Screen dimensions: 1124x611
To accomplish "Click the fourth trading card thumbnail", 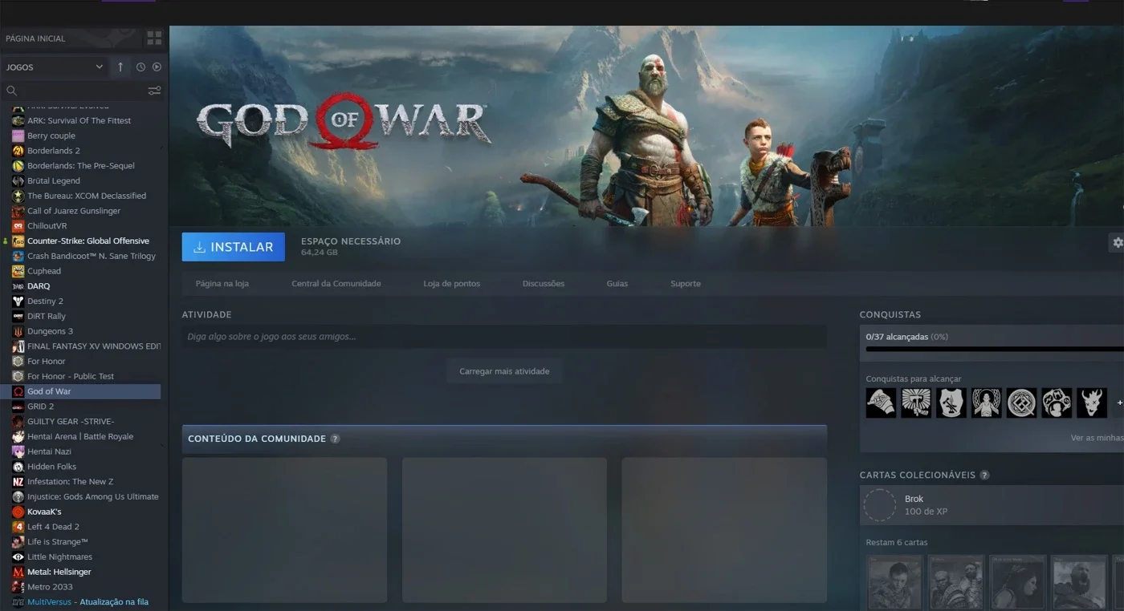I will (1079, 582).
